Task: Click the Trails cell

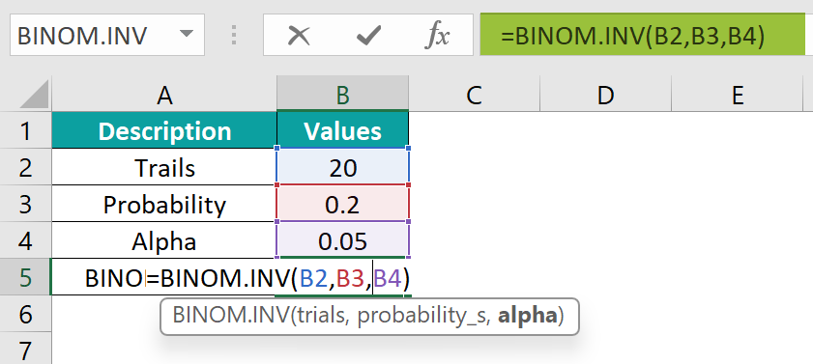Action: [164, 167]
